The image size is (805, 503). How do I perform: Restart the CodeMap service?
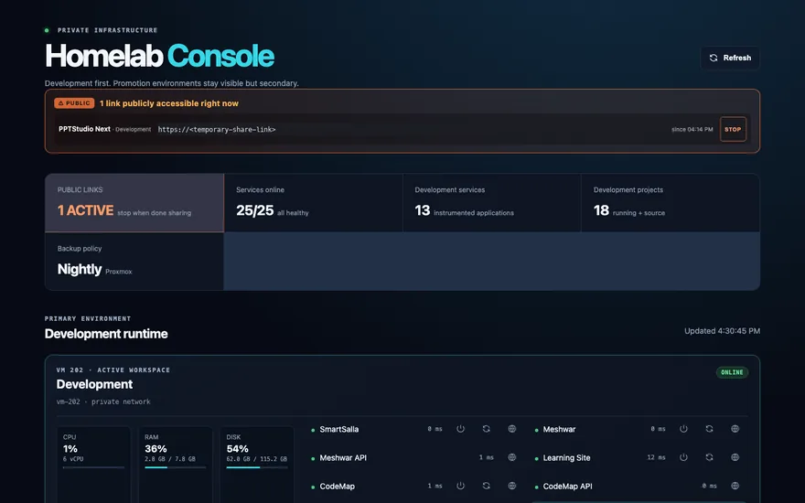(x=486, y=486)
